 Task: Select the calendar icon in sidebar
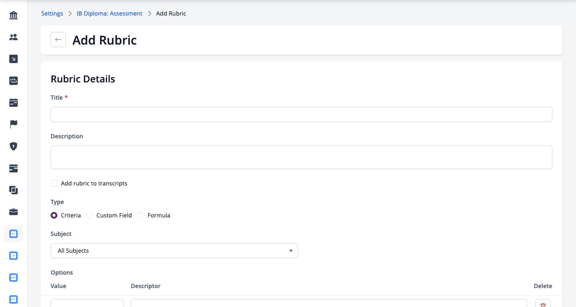coord(13,103)
